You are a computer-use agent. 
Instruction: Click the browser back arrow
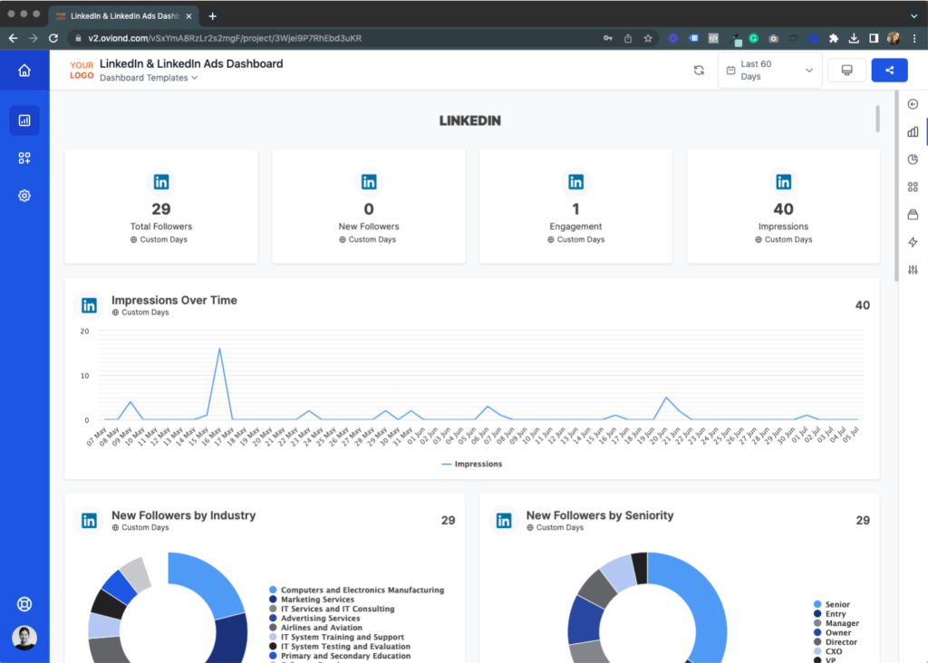[13, 38]
